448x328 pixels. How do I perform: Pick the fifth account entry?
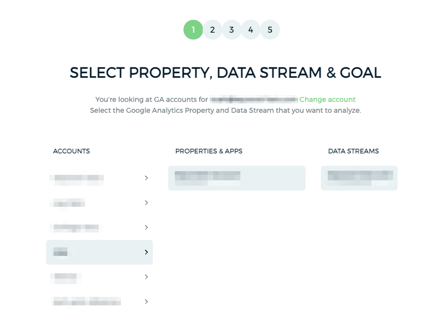[99, 277]
